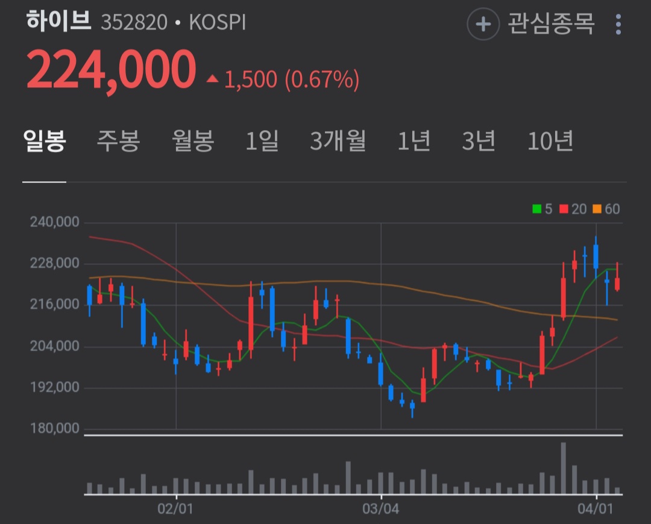Screen dimensions: 651x524
Task: Click the 228,000 price axis label
Action: (54, 263)
